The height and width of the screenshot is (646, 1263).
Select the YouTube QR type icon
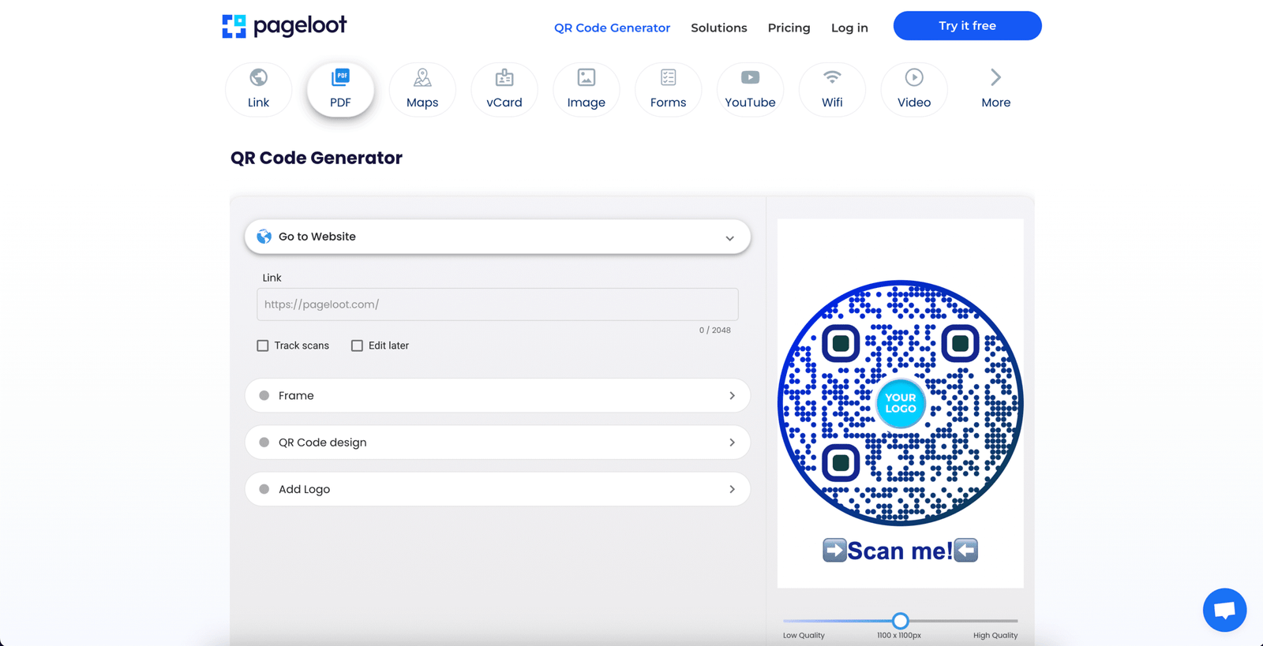coord(750,89)
